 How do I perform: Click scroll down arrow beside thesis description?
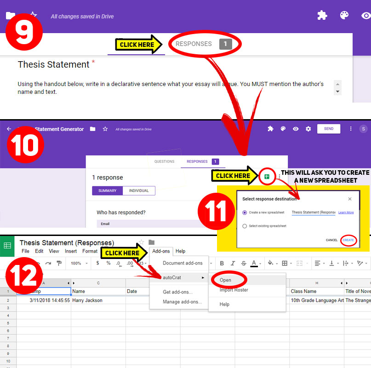point(337,92)
